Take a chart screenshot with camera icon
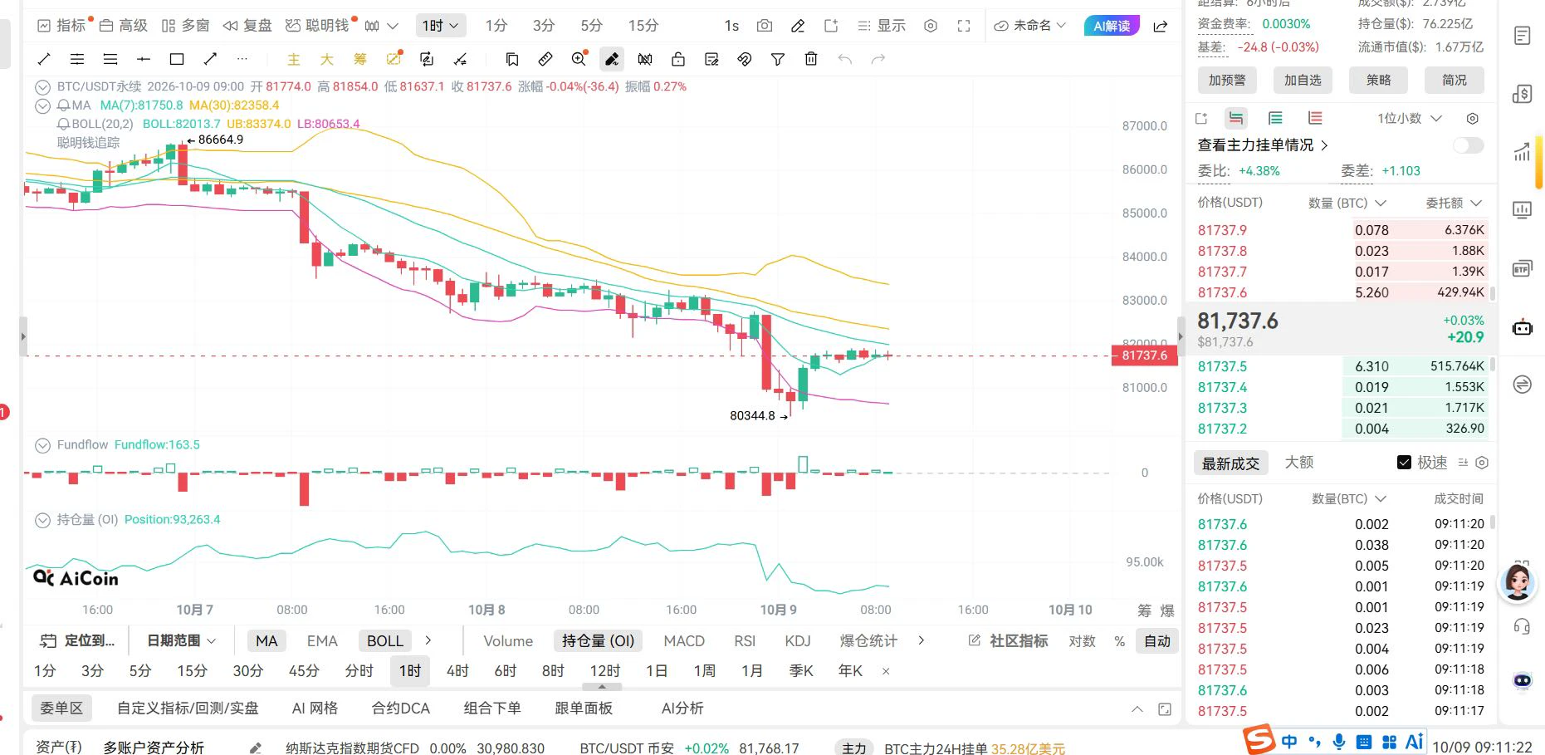Image resolution: width=1545 pixels, height=755 pixels. tap(765, 26)
